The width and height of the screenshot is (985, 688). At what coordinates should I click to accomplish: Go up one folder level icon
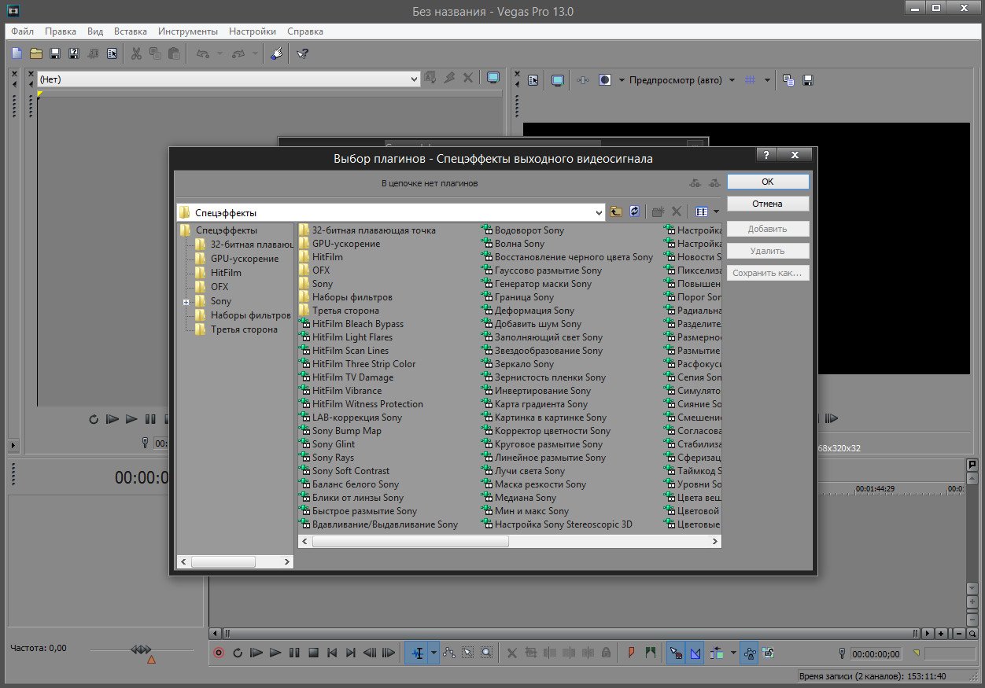pyautogui.click(x=616, y=212)
